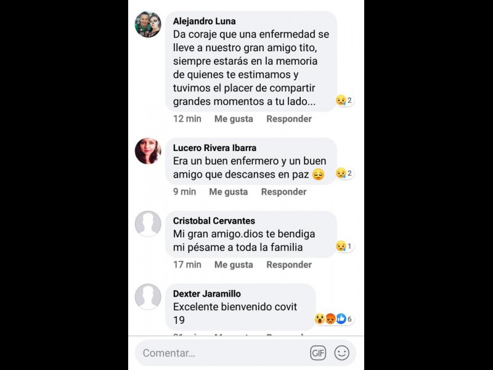
Task: Open Cristobal Cervantes' default avatar
Action: coord(148,224)
